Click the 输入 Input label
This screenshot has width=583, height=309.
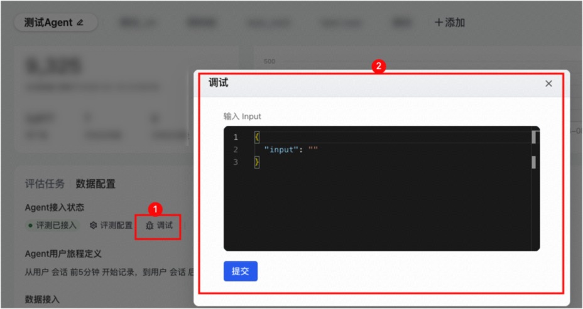pyautogui.click(x=242, y=117)
